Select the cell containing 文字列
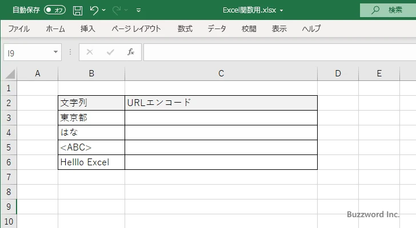Screen dimensions: 416x228 (x=91, y=103)
